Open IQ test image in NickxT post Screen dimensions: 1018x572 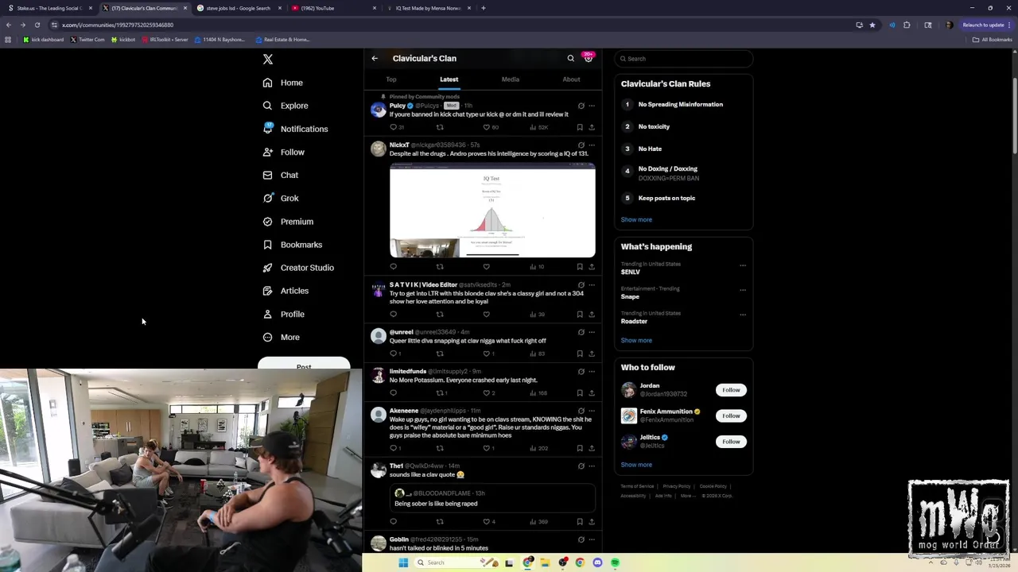pyautogui.click(x=492, y=211)
